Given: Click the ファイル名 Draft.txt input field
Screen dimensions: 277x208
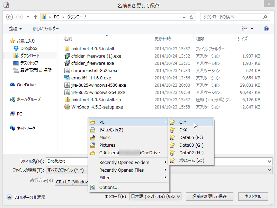Looking at the screenshot, I should pos(67,161).
